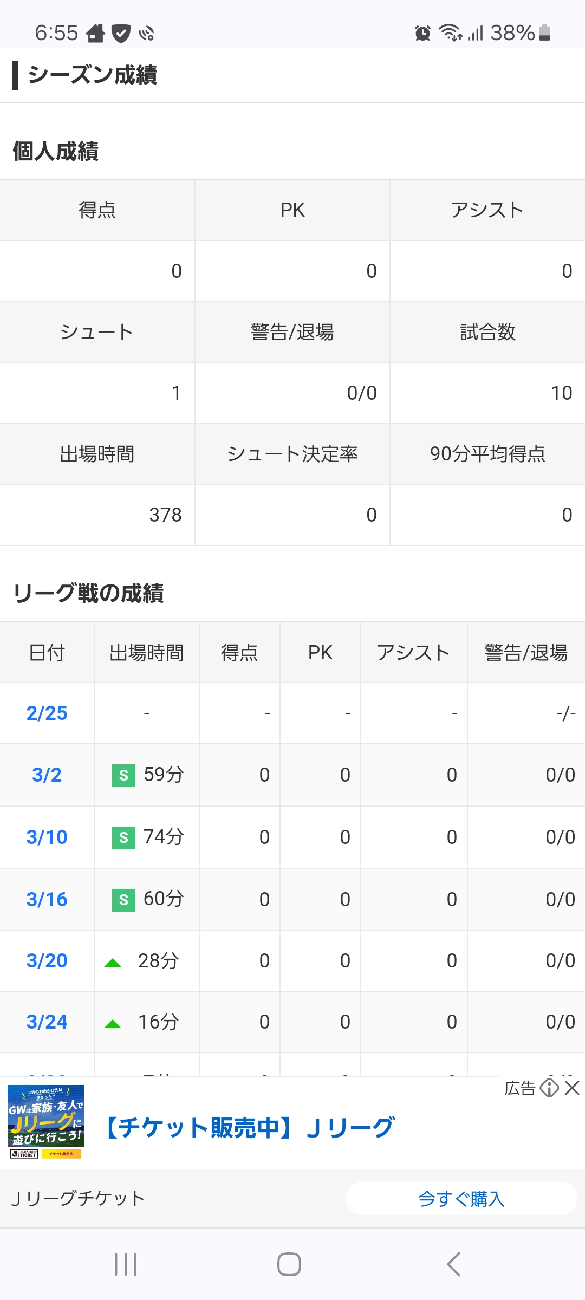Open the 3/16 match link

coord(47,900)
